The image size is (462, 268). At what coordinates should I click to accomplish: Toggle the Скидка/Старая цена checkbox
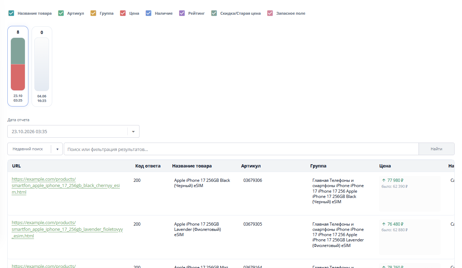pos(214,13)
